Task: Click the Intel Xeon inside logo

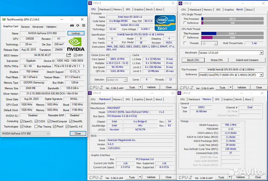Action: coord(165,23)
